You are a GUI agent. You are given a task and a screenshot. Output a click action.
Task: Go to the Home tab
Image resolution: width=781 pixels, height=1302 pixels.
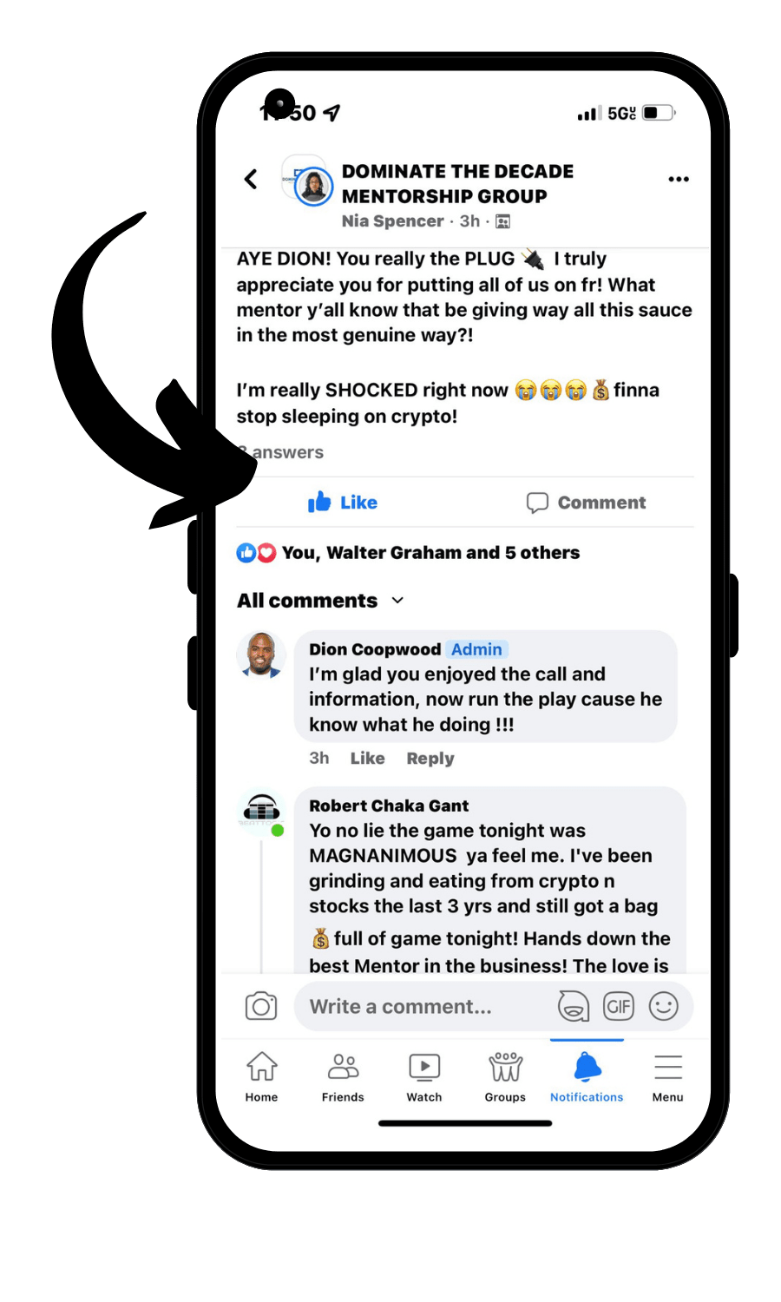tap(261, 1076)
